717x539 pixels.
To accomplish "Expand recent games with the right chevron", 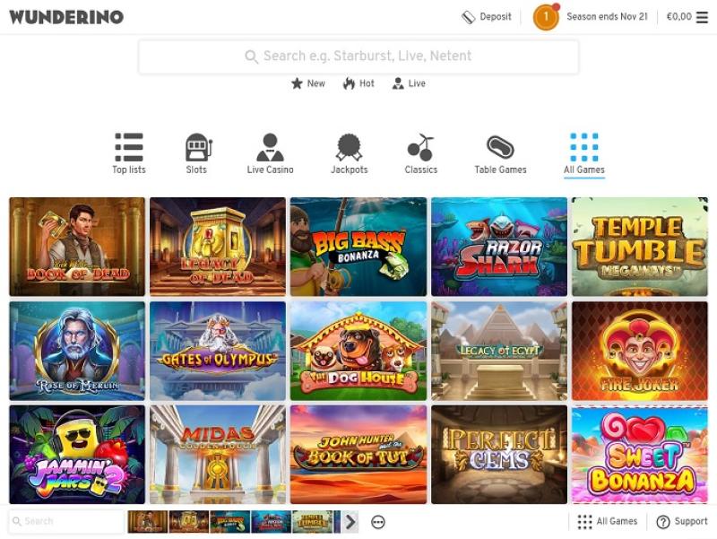I will [x=350, y=522].
